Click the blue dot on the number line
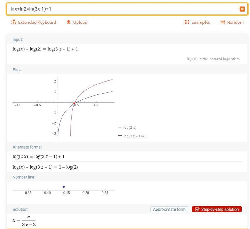Image resolution: width=250 pixels, height=229 pixels. (x=64, y=187)
